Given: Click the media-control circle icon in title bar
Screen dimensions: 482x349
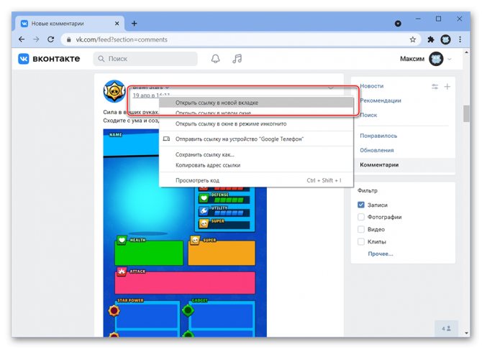Looking at the screenshot, I should click(x=398, y=23).
